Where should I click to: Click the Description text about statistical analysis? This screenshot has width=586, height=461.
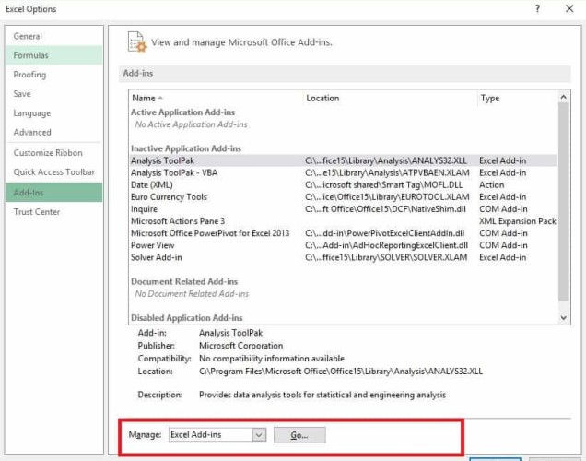click(x=322, y=396)
